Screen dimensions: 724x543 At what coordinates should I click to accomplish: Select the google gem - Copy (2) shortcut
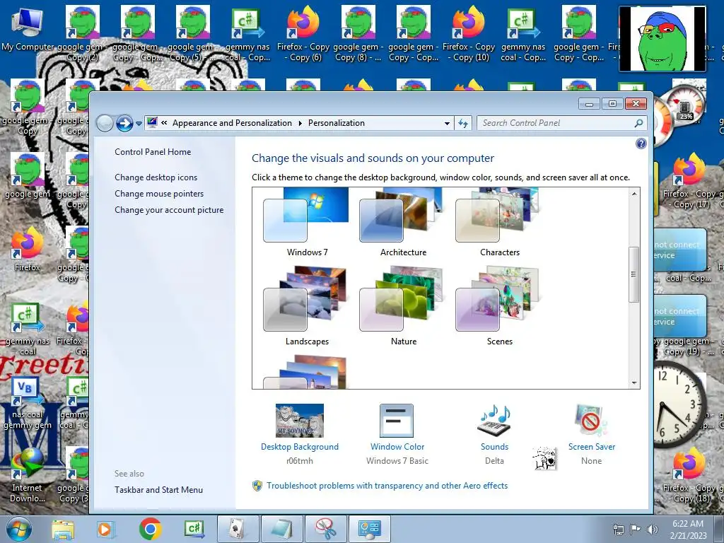pos(82,33)
